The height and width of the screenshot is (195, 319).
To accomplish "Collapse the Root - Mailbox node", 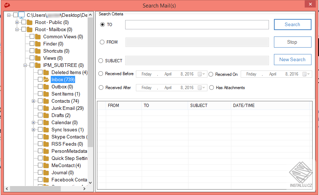I will [x=17, y=29].
